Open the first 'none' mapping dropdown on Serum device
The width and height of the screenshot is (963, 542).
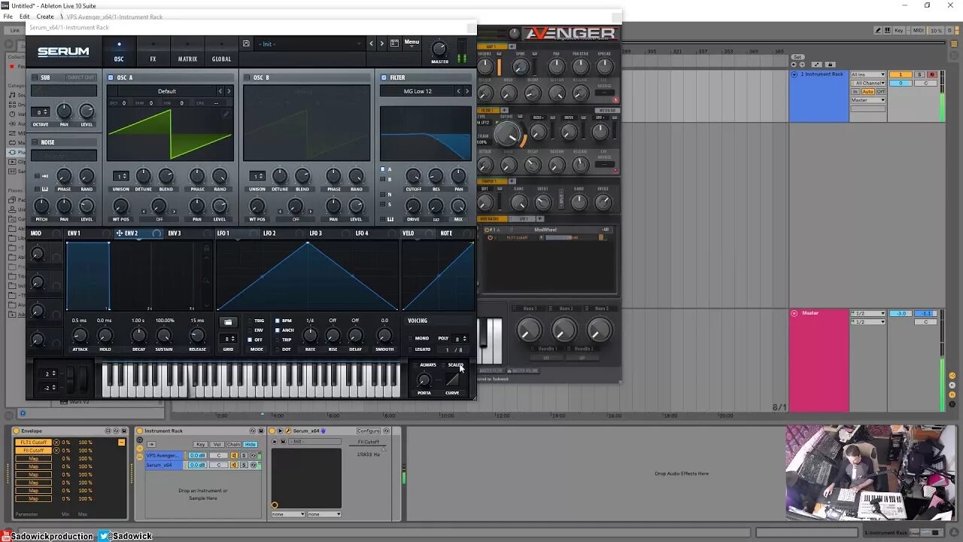[287, 514]
